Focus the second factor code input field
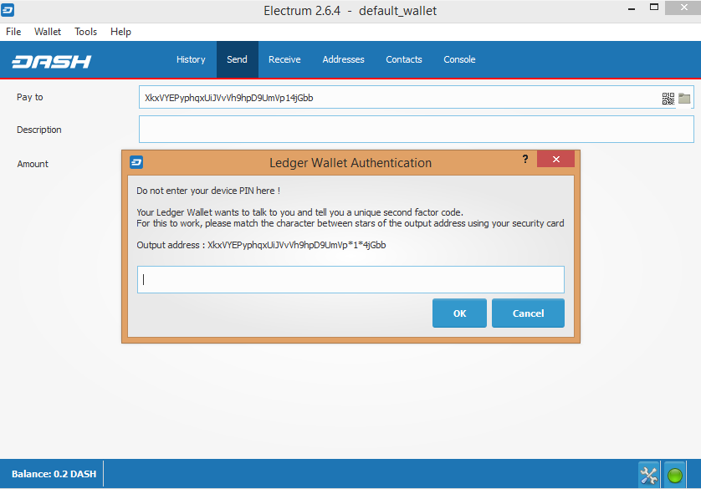 tap(351, 279)
